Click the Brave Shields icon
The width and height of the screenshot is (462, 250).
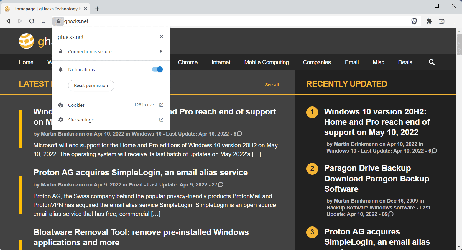click(414, 21)
